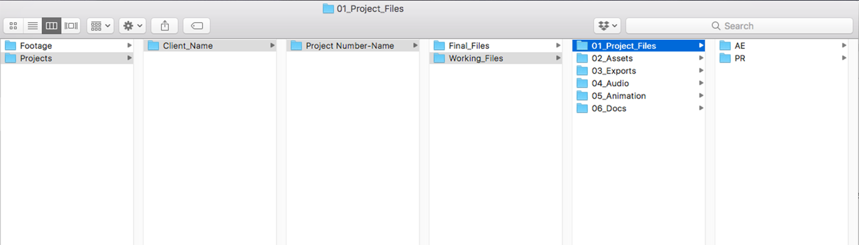Click the 01_Project_Files title folder icon
Viewport: 859px width, 245px height.
point(328,9)
